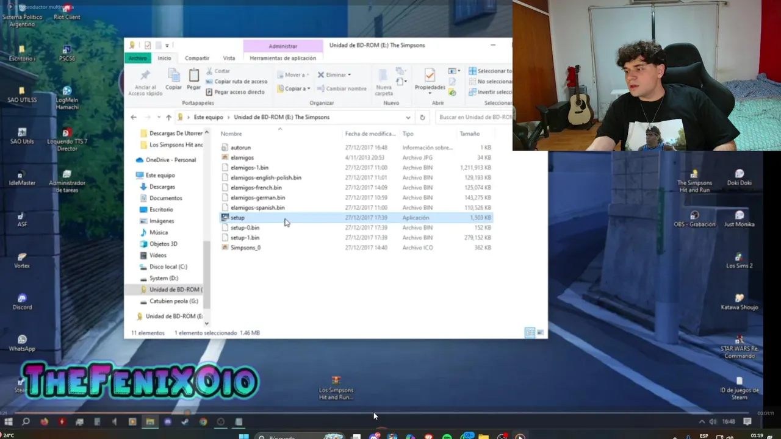The image size is (781, 439).
Task: Open WhatsApp desktop icon
Action: point(23,343)
